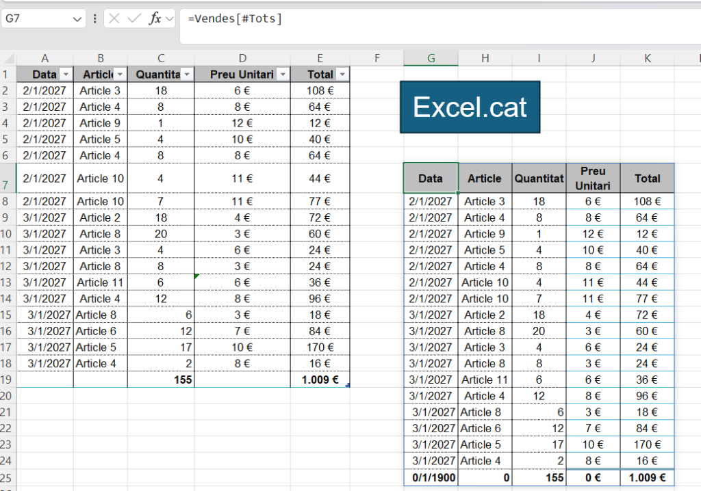
Task: Expand the function list arrow beside fx
Action: 170,18
